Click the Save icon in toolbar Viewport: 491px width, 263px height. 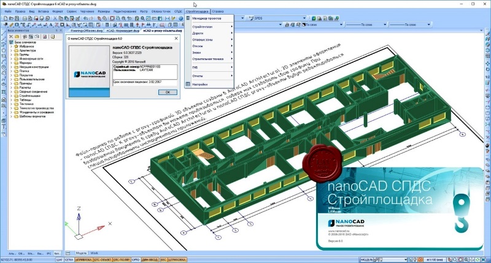(x=17, y=18)
